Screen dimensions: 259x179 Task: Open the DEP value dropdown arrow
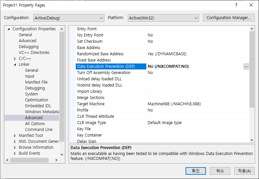point(246,66)
